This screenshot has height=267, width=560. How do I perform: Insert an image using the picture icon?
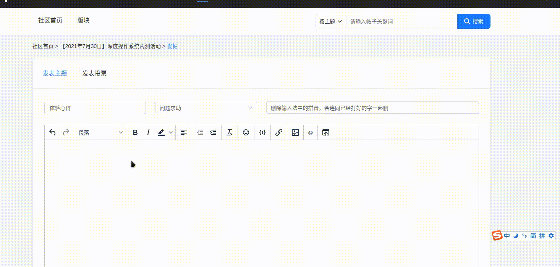pos(295,132)
